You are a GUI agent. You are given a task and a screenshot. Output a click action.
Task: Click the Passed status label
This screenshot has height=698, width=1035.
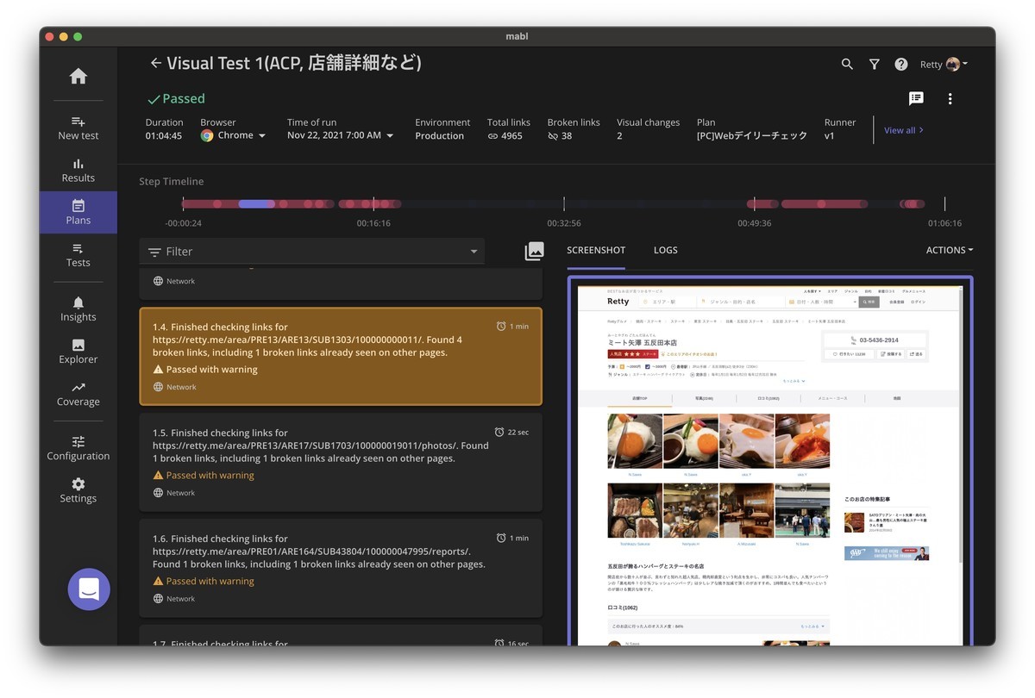tap(176, 99)
